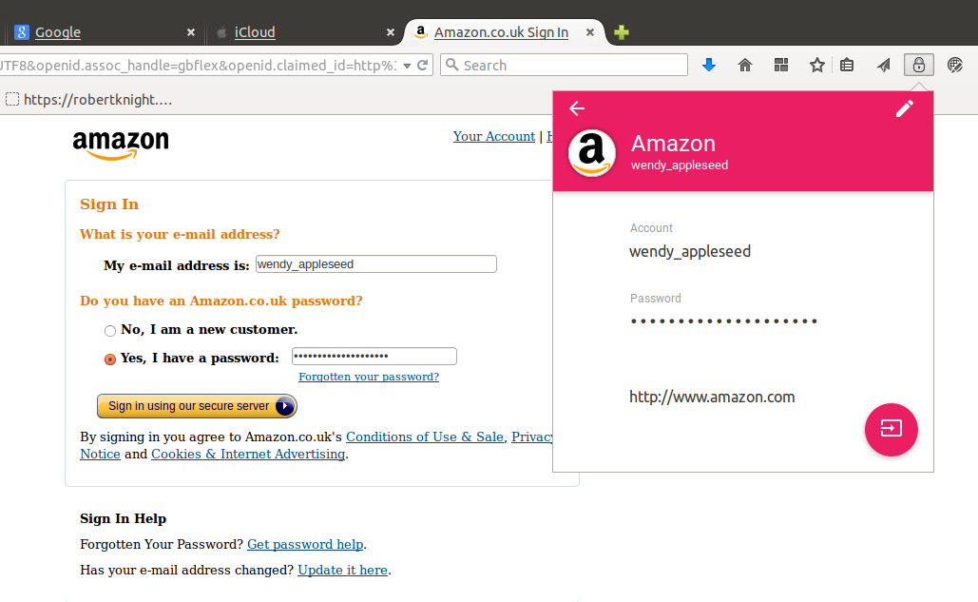The image size is (978, 602).
Task: Click the e-mail address input field
Action: [x=376, y=263]
